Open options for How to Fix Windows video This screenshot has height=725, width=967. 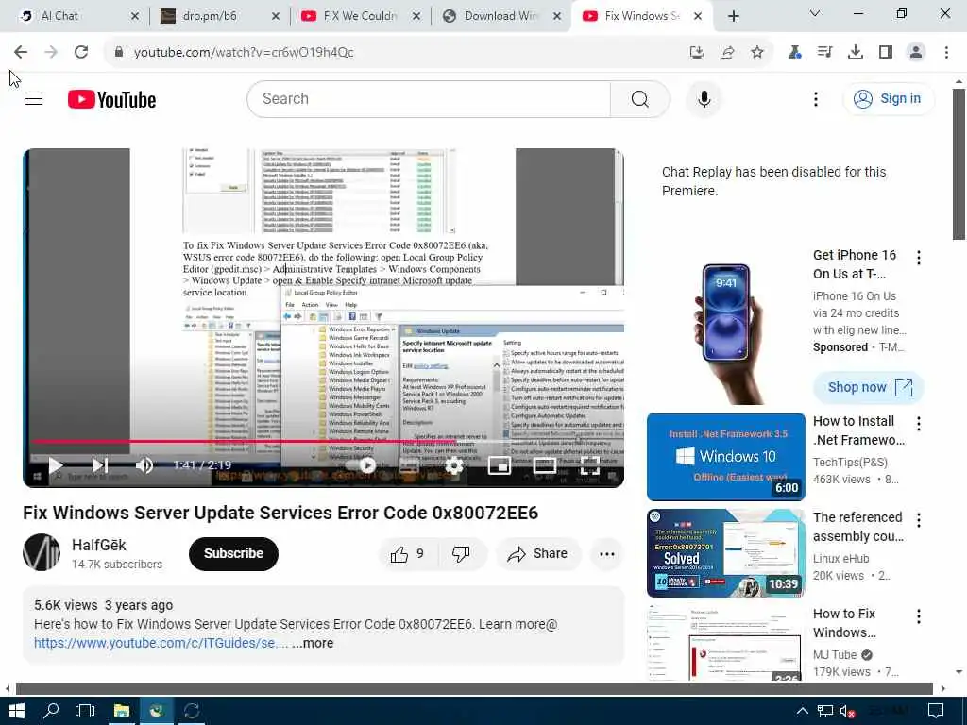pyautogui.click(x=918, y=616)
